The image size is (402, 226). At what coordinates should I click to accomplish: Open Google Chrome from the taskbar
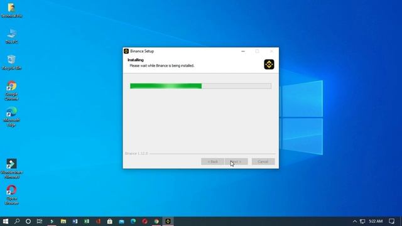tap(156, 221)
